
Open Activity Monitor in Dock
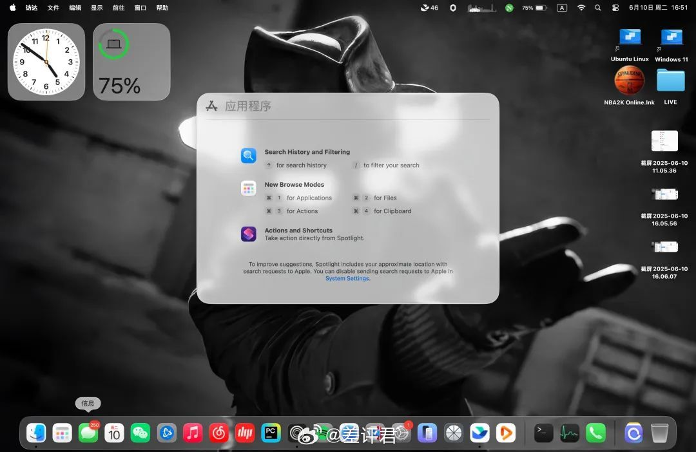coord(570,433)
